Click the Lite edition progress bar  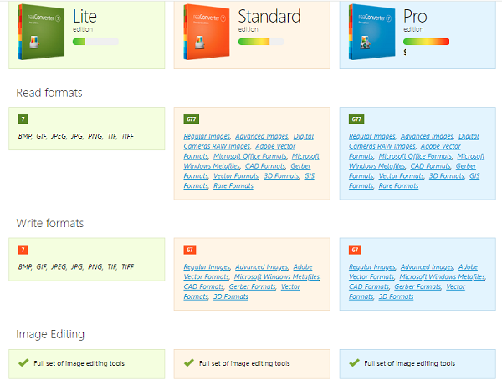(95, 42)
